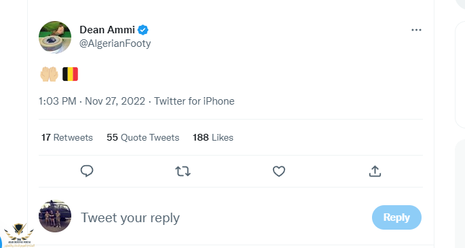Click the folded hands emoji
The image size is (465, 248).
(x=50, y=74)
